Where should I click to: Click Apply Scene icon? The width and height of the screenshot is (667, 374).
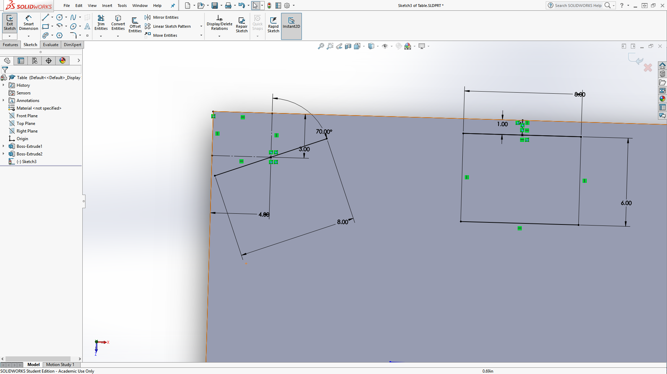[x=408, y=46]
